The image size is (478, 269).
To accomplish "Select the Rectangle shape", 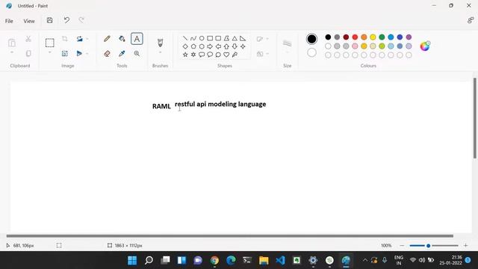I will 210,38.
